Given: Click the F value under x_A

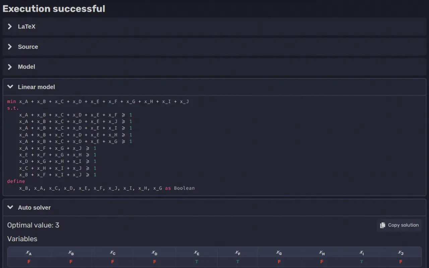Looking at the screenshot, I should point(29,262).
